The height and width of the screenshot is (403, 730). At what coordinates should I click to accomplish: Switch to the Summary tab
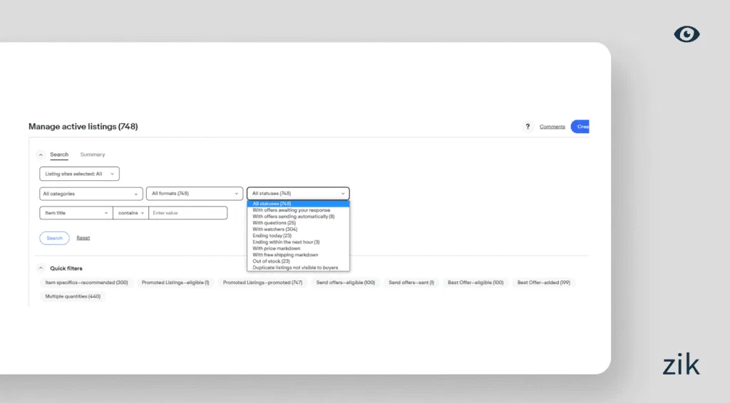[92, 155]
